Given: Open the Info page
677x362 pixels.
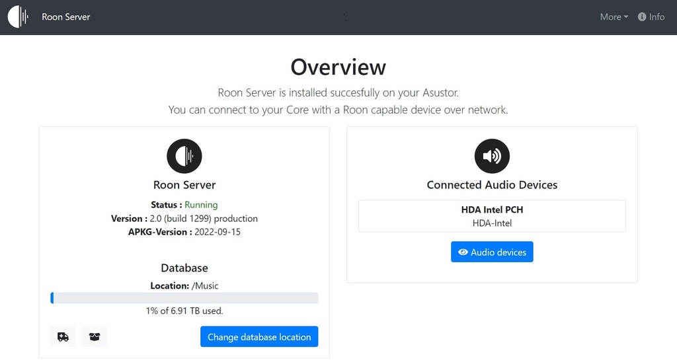Looking at the screenshot, I should (x=651, y=17).
